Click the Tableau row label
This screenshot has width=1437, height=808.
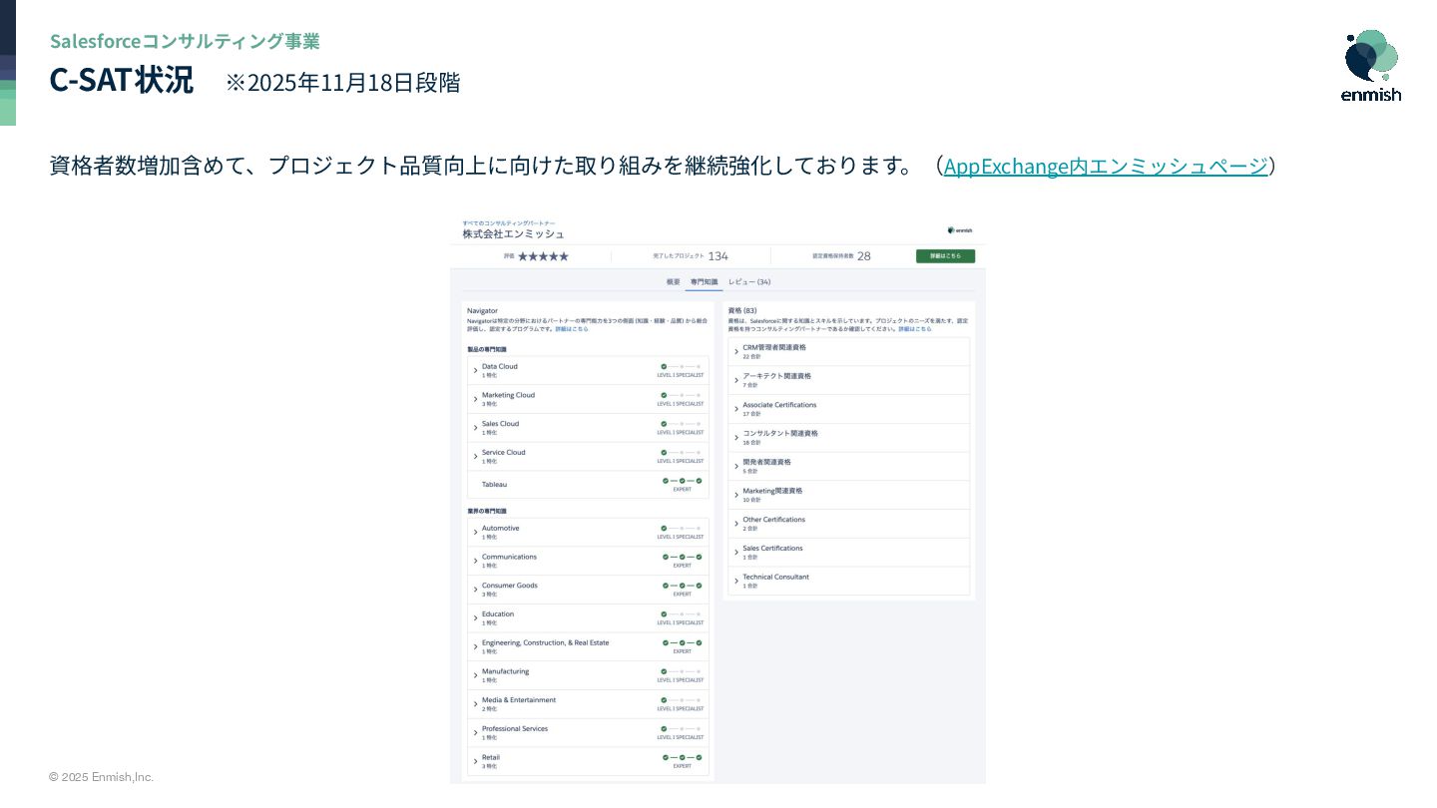(x=494, y=484)
